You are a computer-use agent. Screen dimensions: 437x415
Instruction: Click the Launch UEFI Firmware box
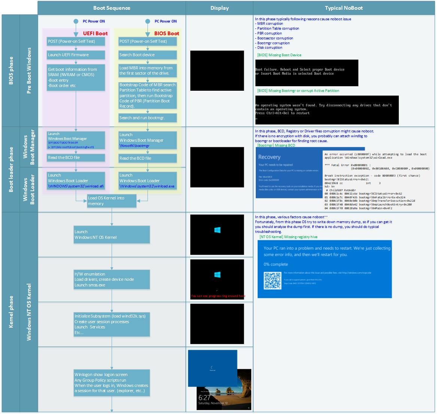(x=76, y=55)
